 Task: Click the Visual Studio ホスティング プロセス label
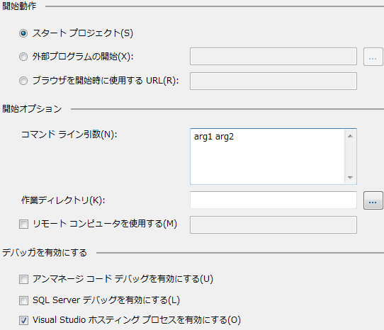tap(137, 320)
